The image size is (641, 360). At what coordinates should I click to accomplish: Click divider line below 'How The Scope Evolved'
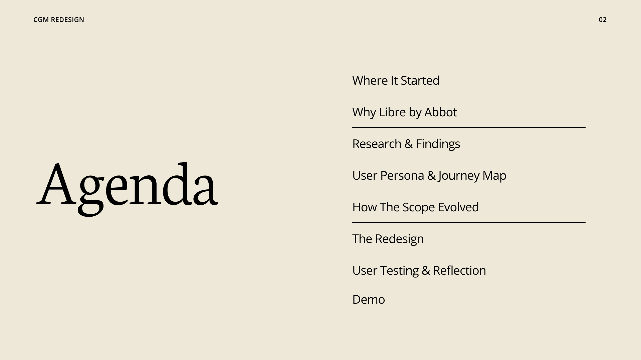point(469,222)
